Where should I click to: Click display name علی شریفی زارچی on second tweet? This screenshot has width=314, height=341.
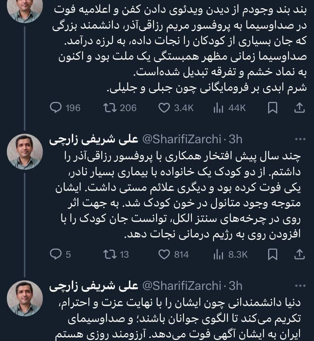click(x=94, y=139)
